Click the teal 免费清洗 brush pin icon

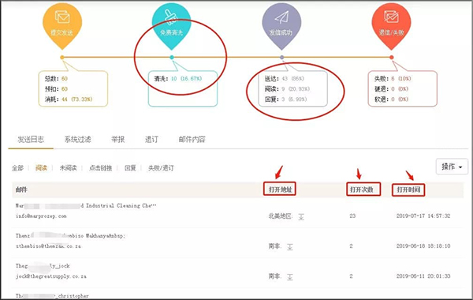[x=171, y=25]
